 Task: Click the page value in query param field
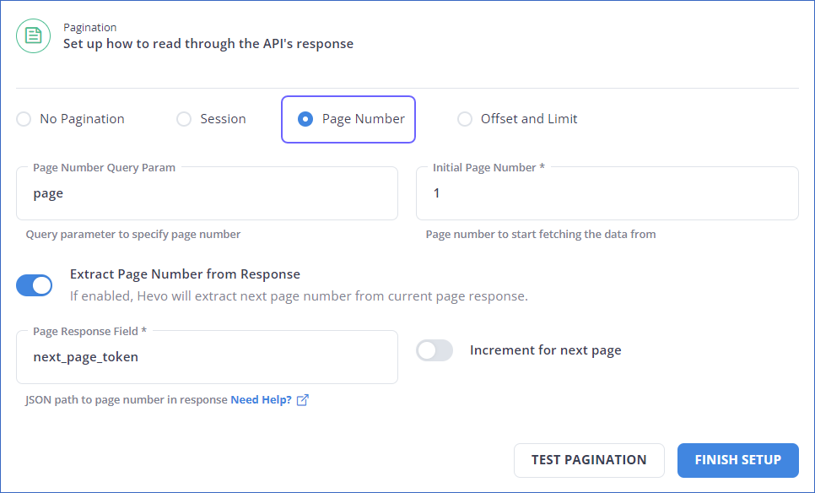coord(48,193)
